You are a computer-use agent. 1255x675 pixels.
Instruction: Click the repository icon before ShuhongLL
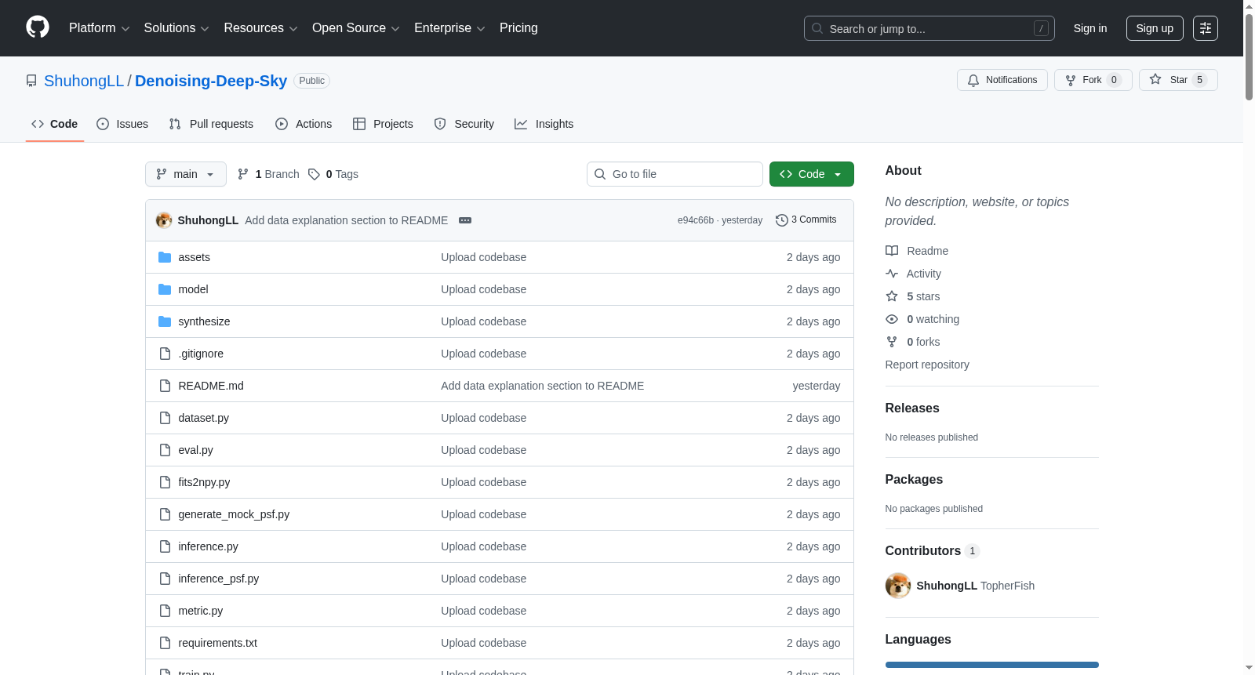click(31, 81)
